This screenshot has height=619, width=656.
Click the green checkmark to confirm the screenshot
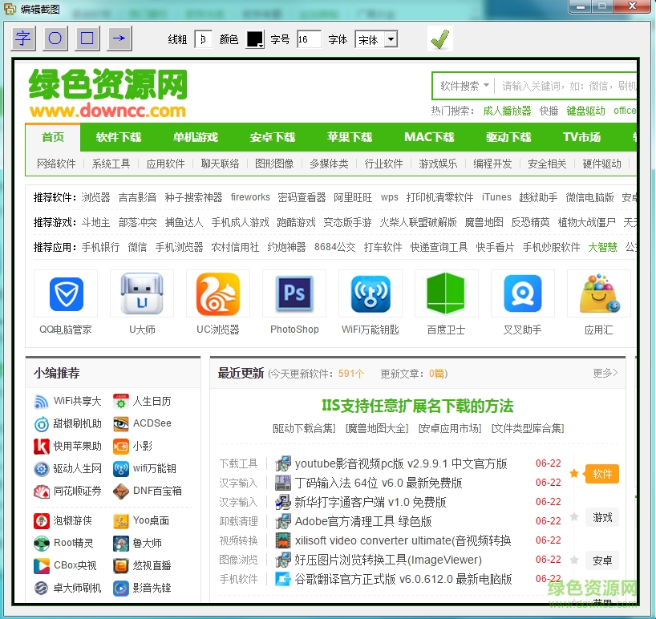point(439,37)
